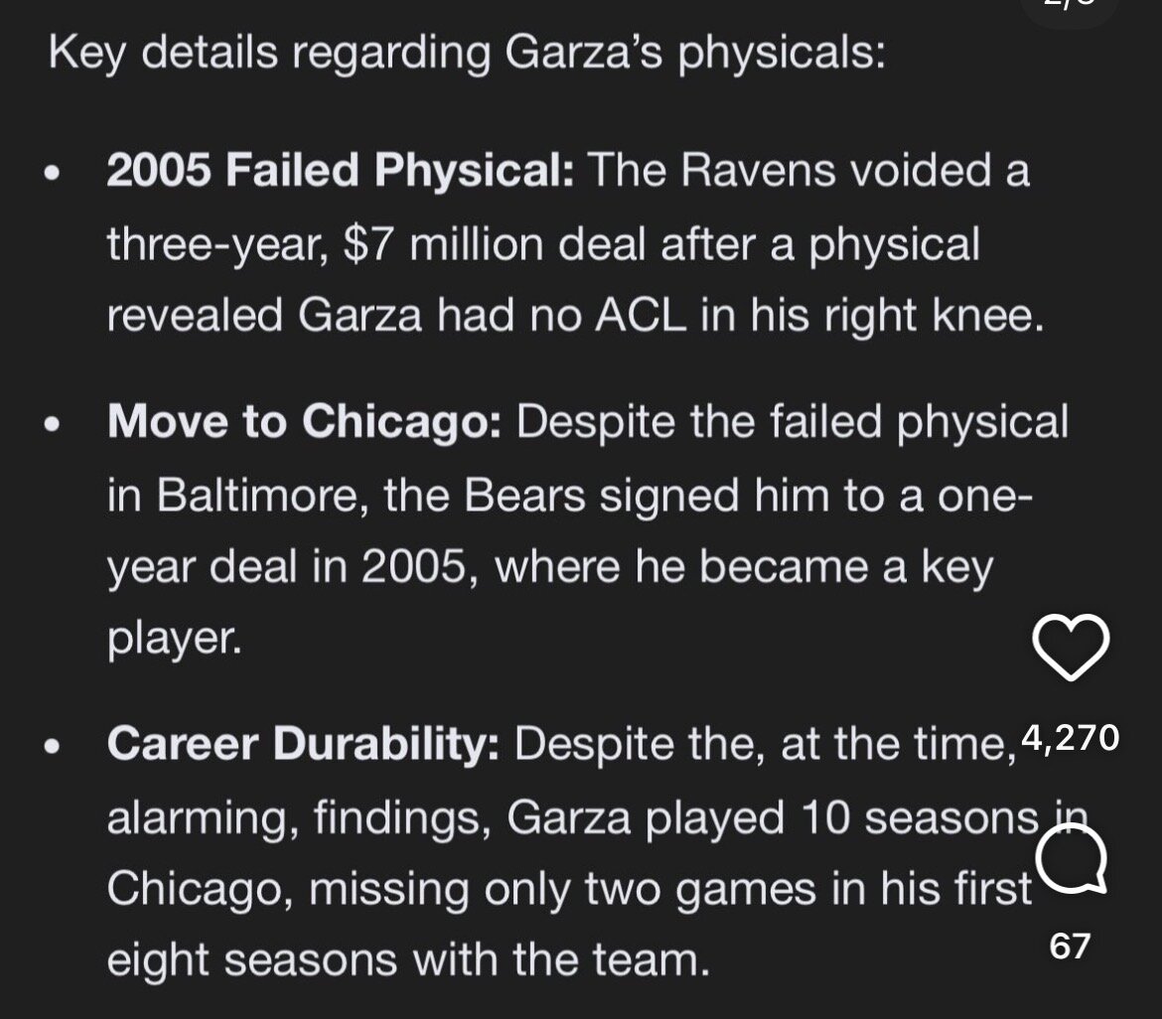Click the second bullet point dot
Image resolution: width=1162 pixels, height=1019 pixels.
click(x=54, y=424)
